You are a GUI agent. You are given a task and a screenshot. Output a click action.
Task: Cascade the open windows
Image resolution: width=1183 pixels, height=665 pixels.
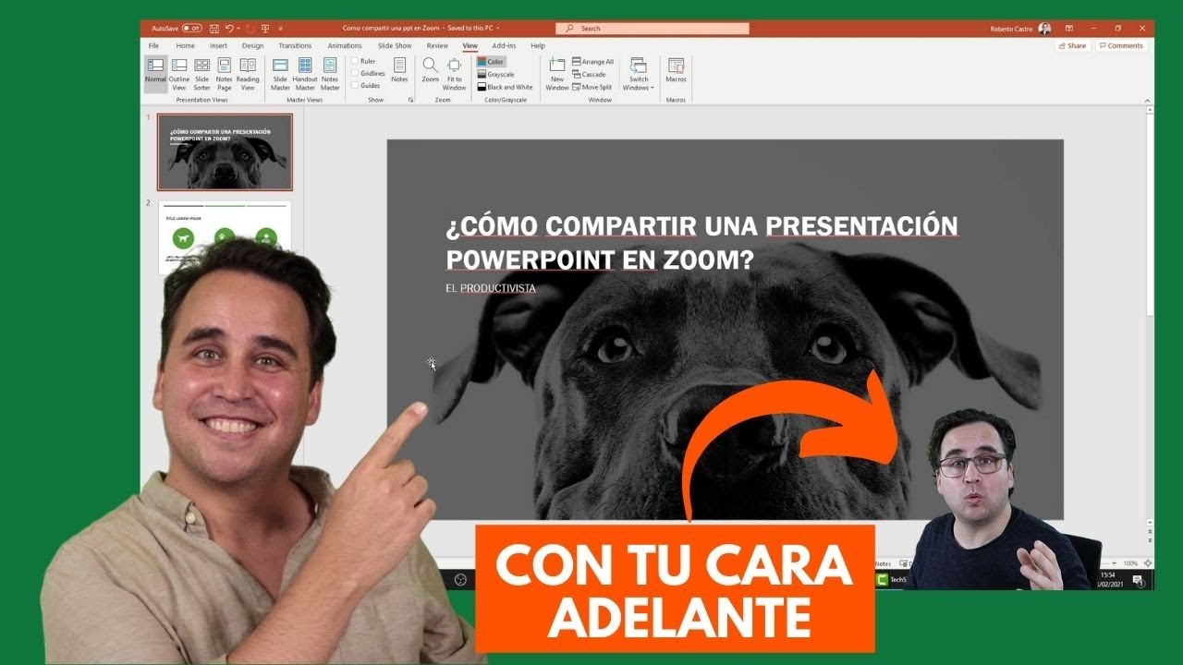pos(589,75)
